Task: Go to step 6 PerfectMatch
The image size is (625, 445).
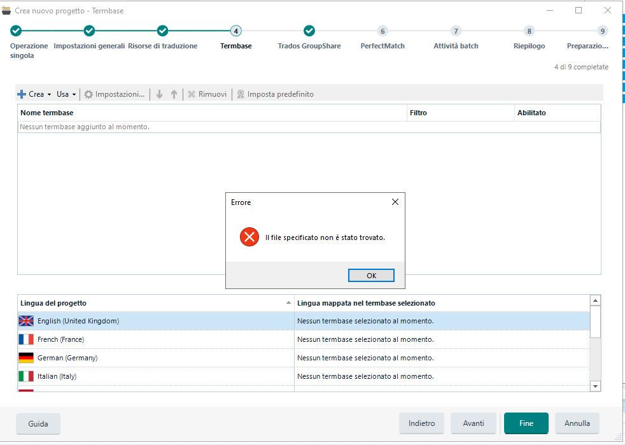Action: tap(383, 31)
